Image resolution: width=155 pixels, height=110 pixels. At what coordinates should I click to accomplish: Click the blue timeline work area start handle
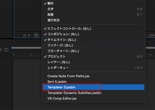point(12,48)
